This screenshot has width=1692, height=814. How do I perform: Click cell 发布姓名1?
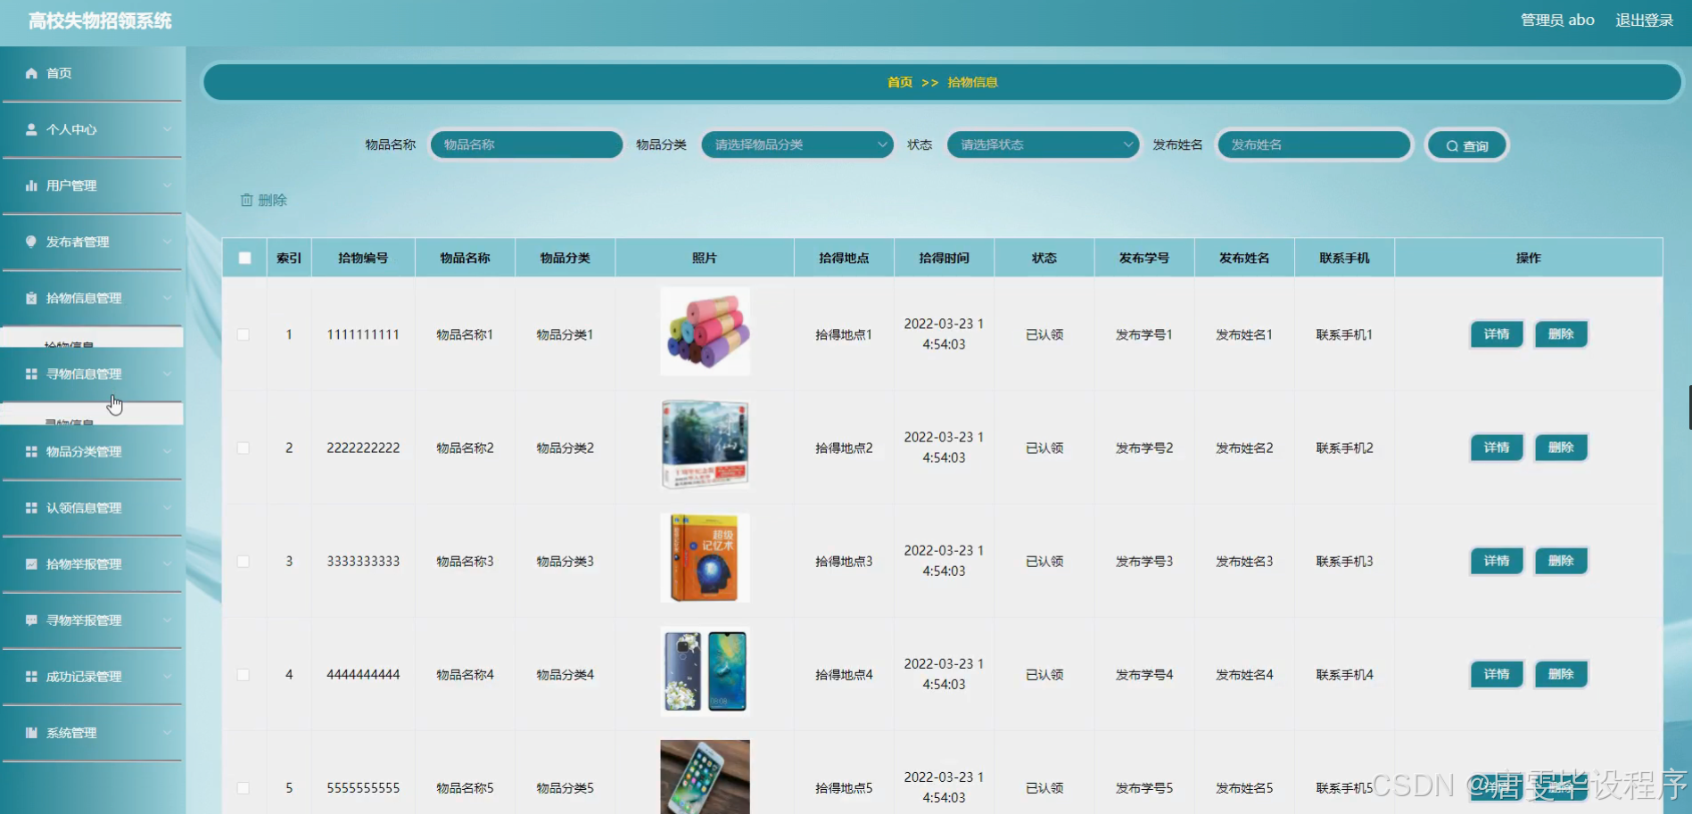tap(1244, 334)
